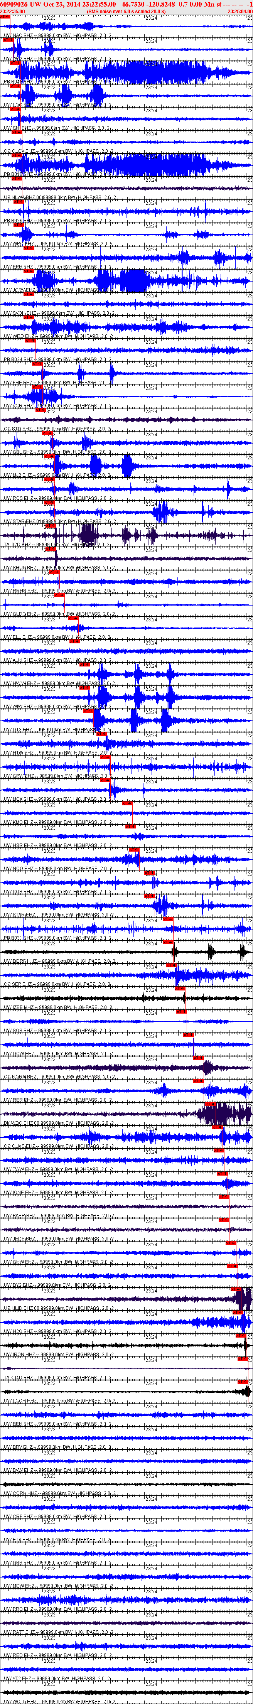Screen dimensions: 253x1704
Task: Select the US.HLID BHZ station label
Action: 60,1308
